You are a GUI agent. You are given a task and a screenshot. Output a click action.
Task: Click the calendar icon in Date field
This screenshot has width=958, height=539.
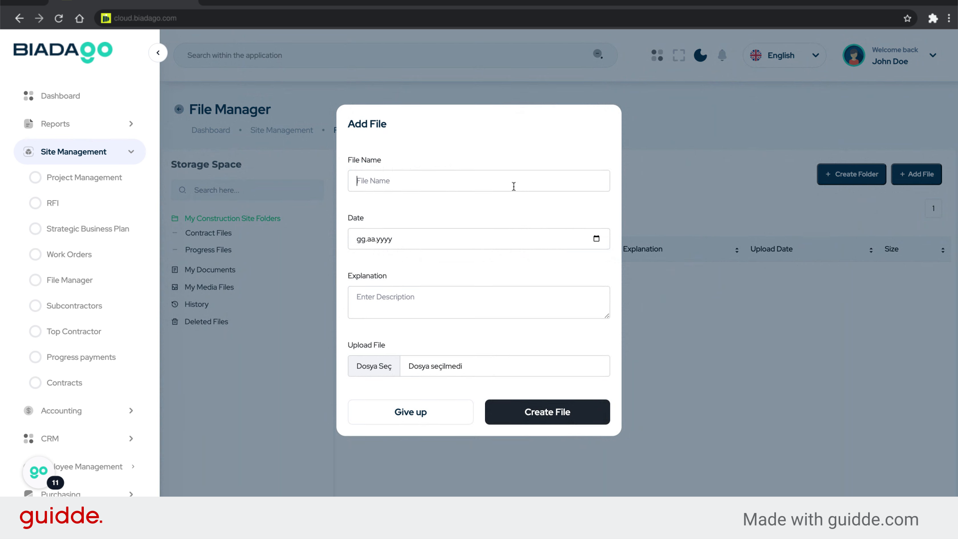click(596, 239)
